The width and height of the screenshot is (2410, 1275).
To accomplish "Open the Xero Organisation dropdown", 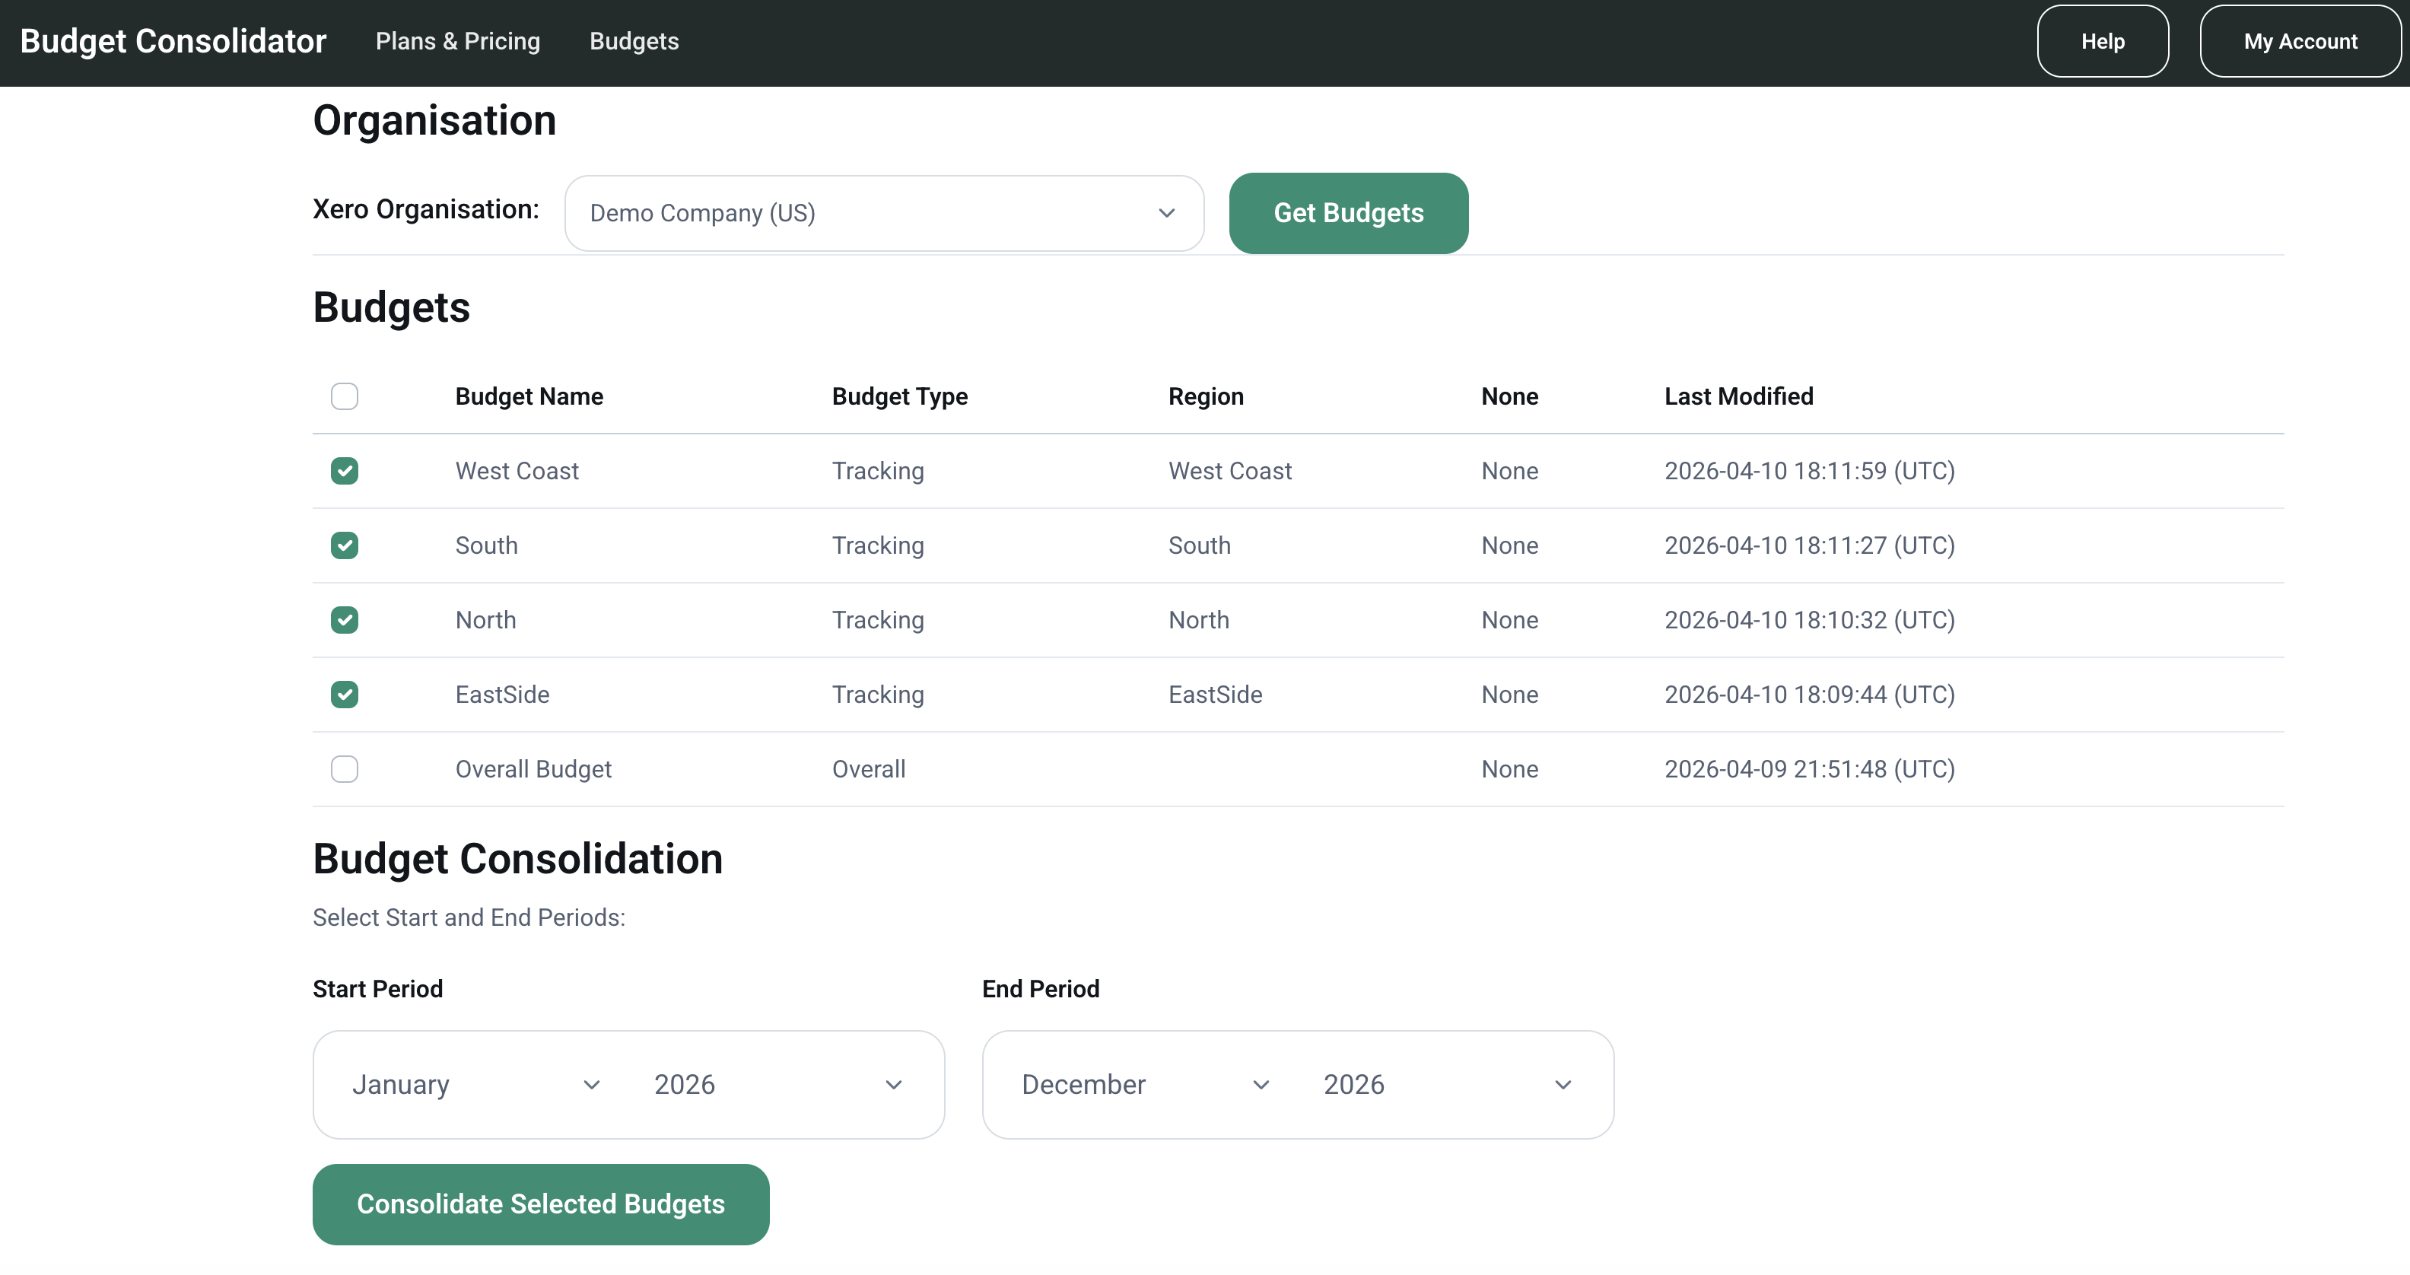I will (x=883, y=212).
